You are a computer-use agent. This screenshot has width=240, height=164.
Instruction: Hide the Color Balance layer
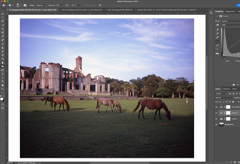point(216,107)
